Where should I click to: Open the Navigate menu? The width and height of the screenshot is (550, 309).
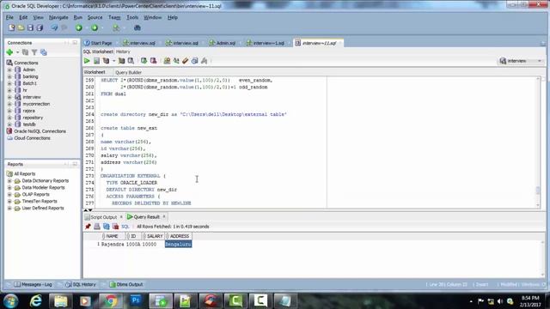(x=58, y=17)
